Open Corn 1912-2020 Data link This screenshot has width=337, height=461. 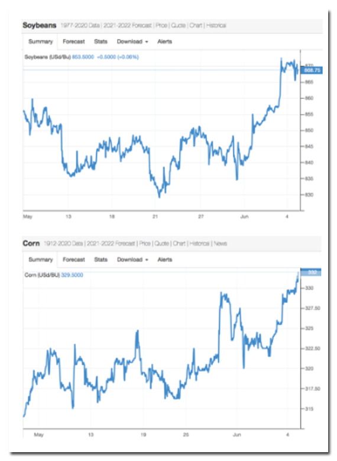pyautogui.click(x=63, y=243)
